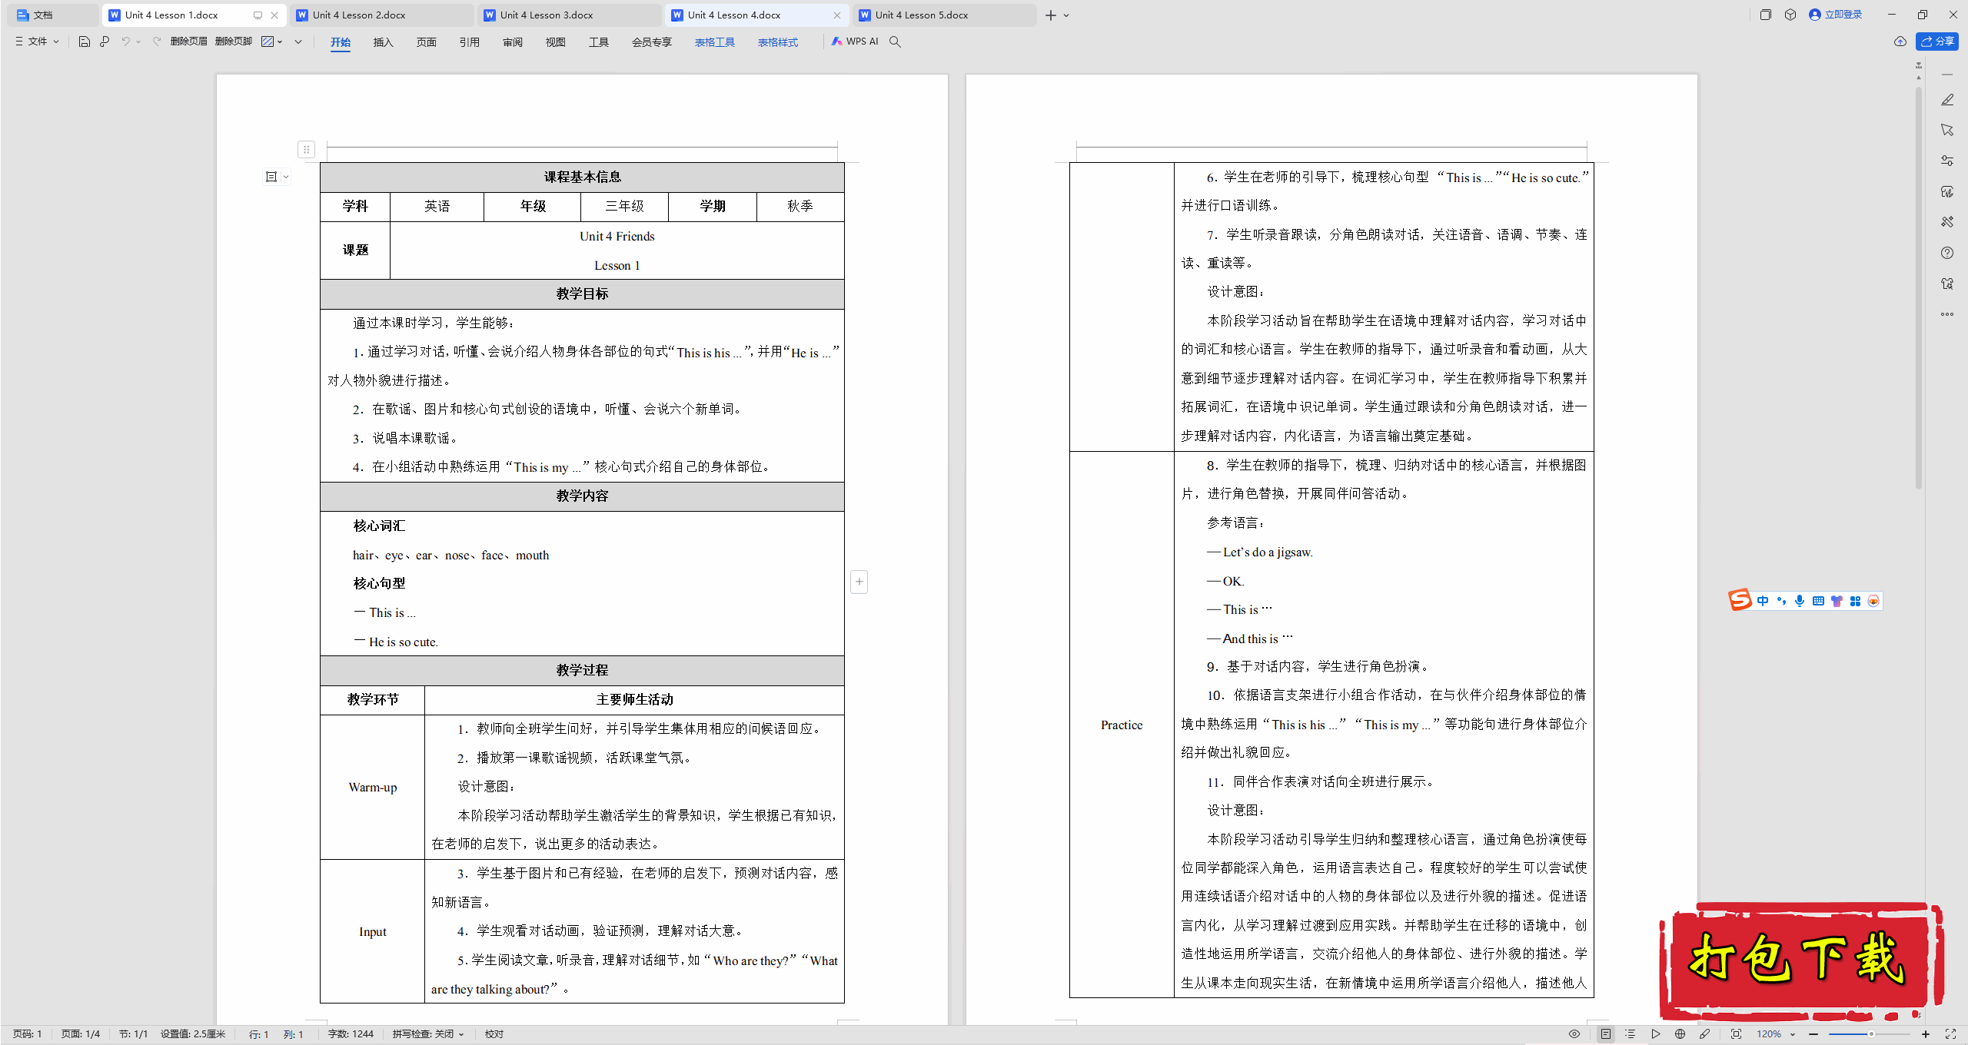Click the more options dots in right sidebar

(x=1947, y=314)
